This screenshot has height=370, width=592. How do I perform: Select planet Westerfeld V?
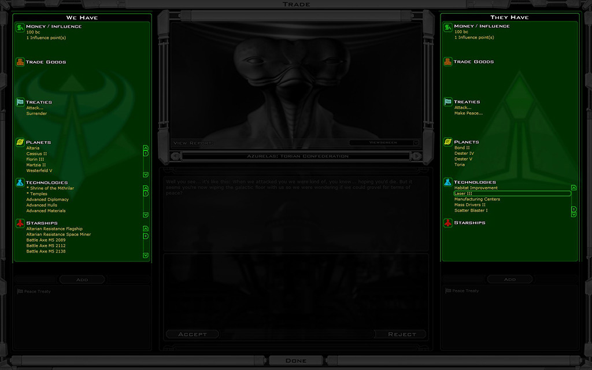pyautogui.click(x=39, y=171)
